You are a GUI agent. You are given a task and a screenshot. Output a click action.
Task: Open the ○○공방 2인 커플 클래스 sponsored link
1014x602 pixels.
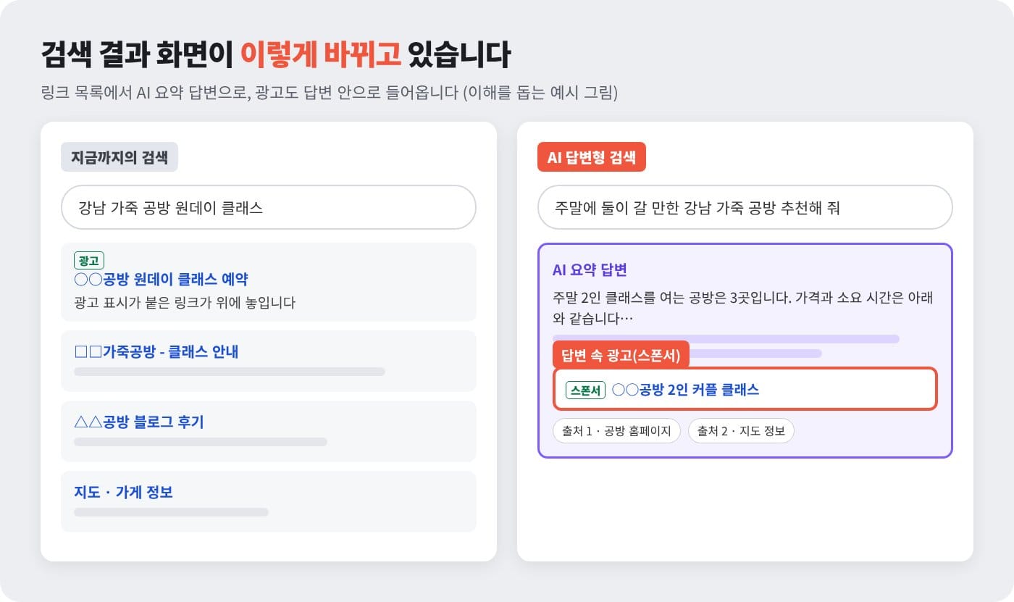pyautogui.click(x=685, y=390)
